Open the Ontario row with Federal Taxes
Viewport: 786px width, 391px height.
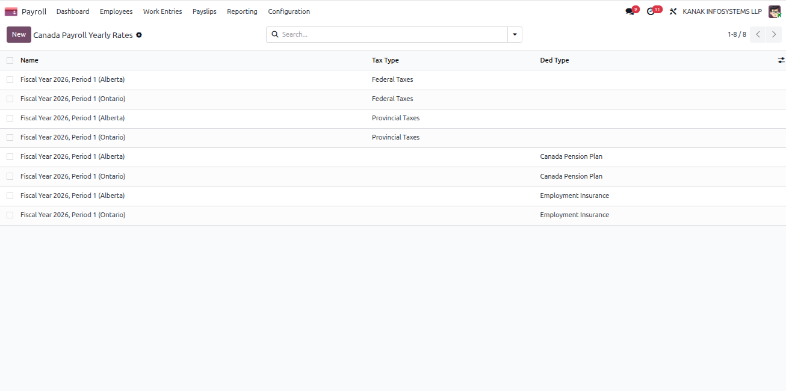pos(393,99)
